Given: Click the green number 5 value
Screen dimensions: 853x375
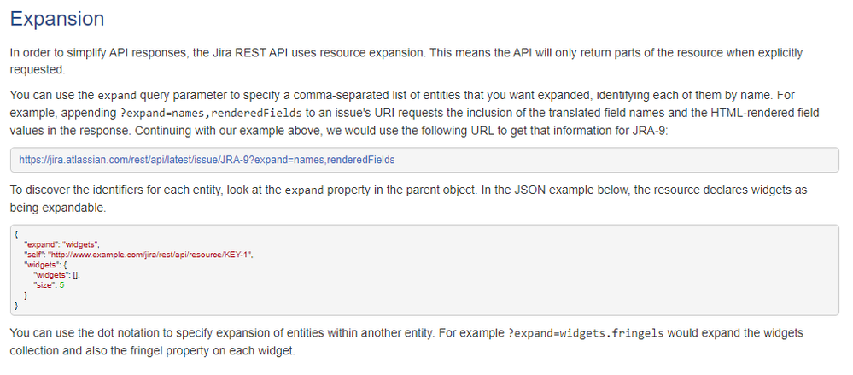Looking at the screenshot, I should [x=62, y=284].
